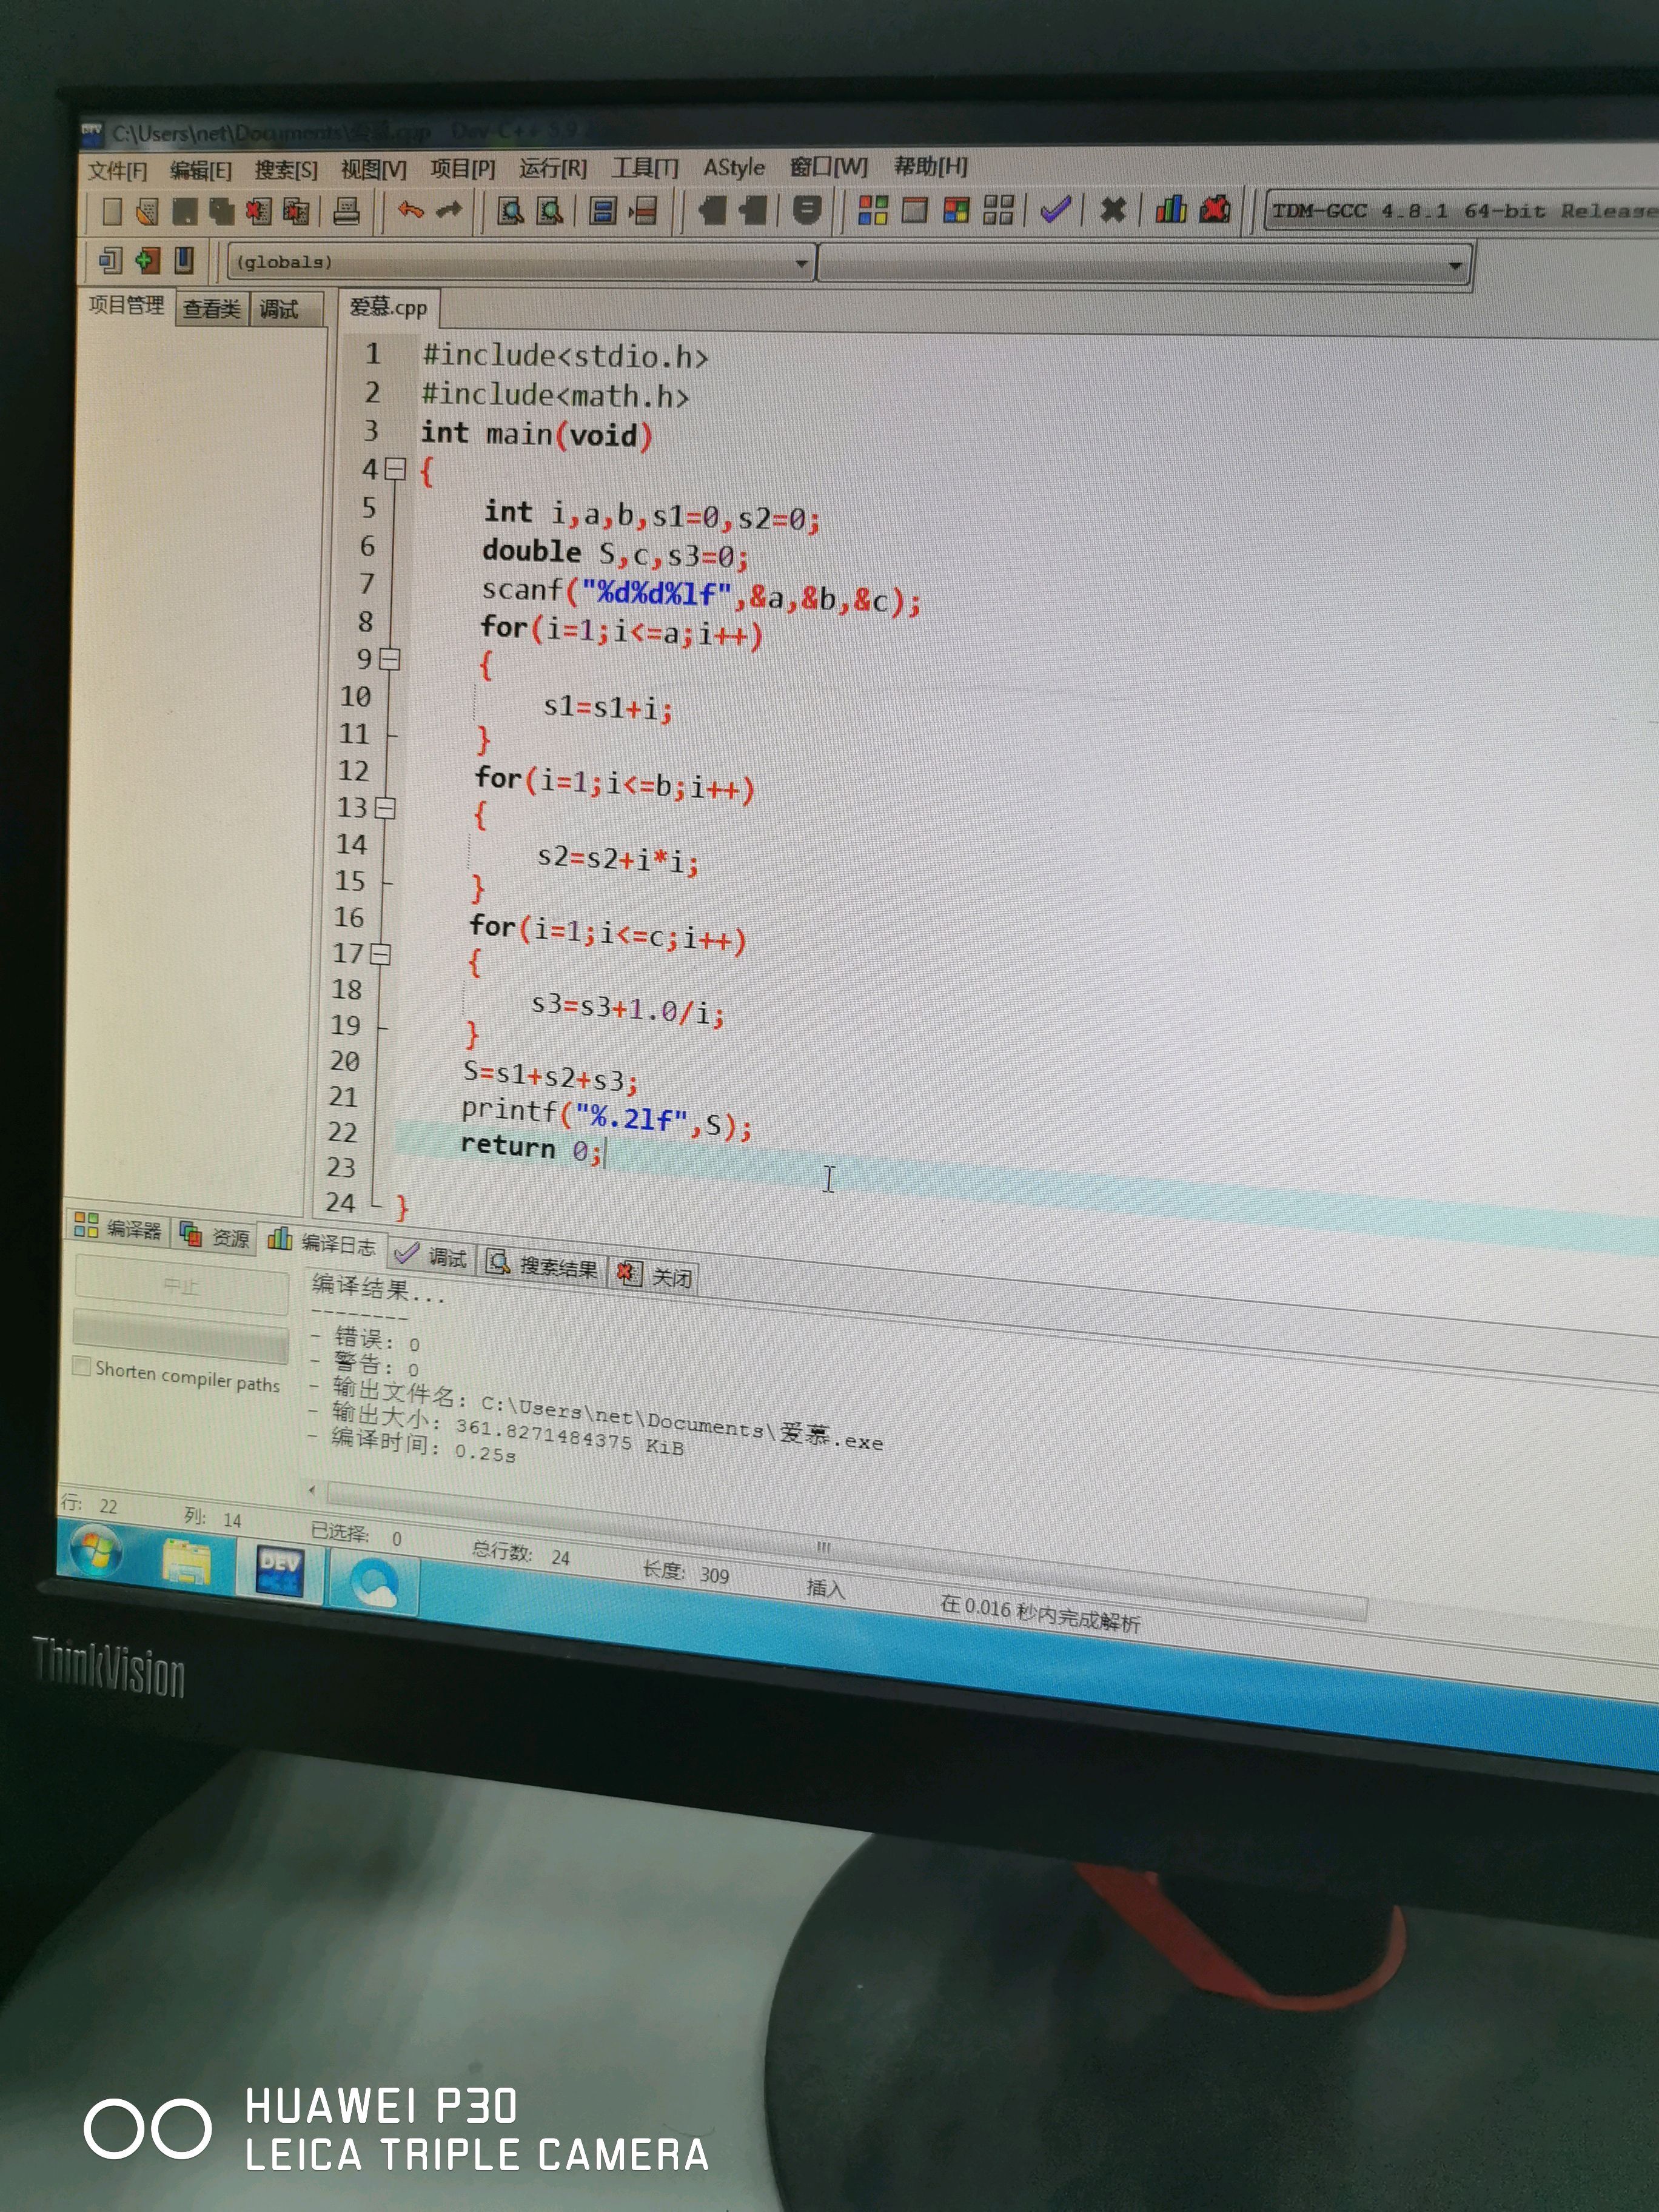This screenshot has height=2212, width=1659.
Task: Open the empty member function dropdown
Action: (1144, 266)
